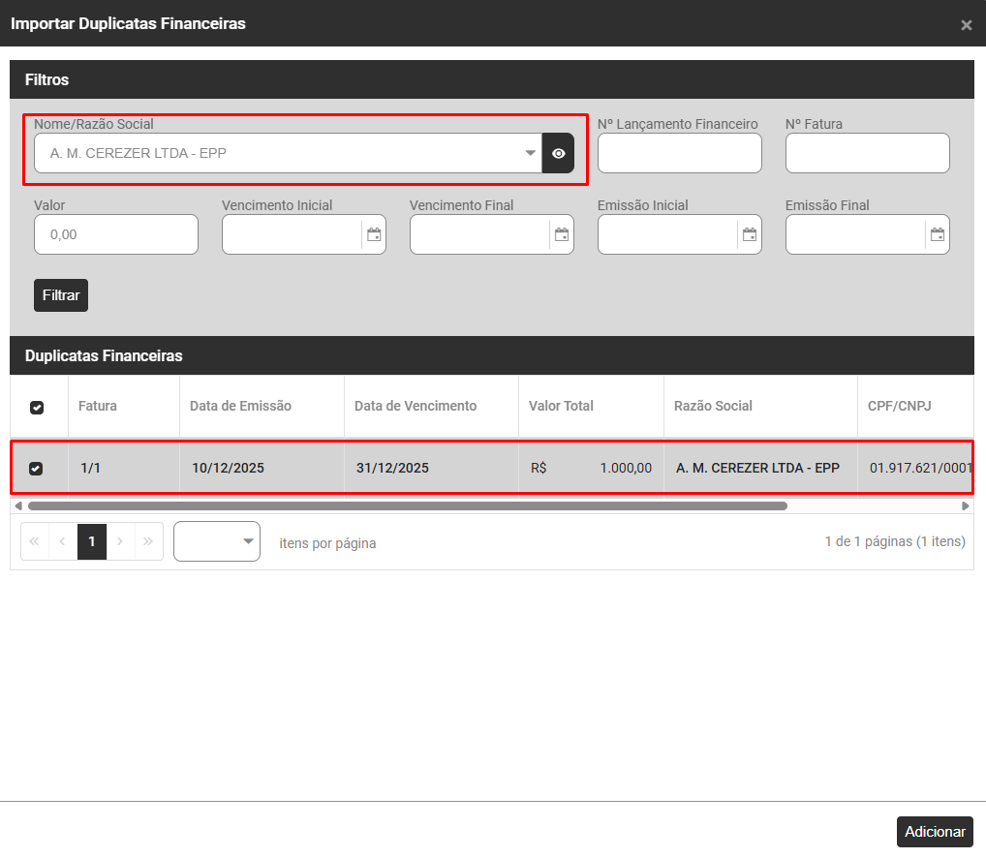Open the Emissão Inicial calendar picker
Viewport: 986px width, 858px height.
point(749,234)
